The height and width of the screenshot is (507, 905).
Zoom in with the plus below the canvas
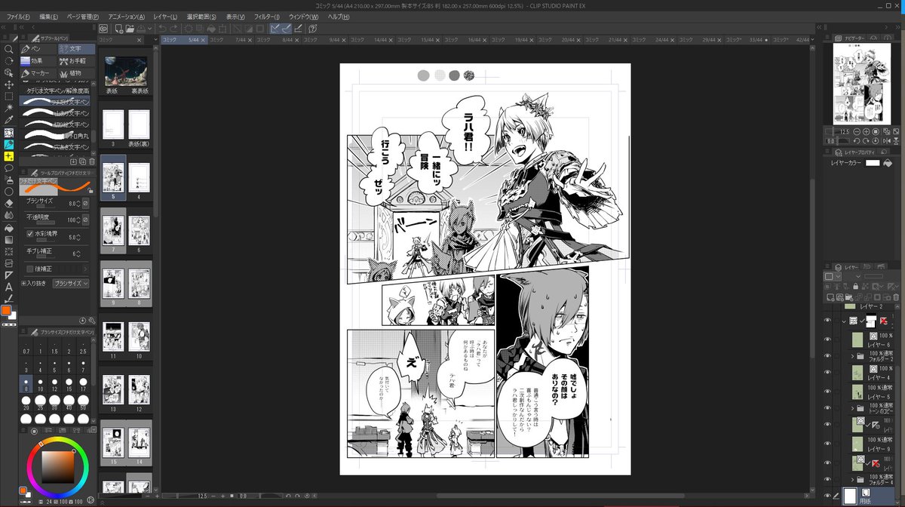pos(222,496)
